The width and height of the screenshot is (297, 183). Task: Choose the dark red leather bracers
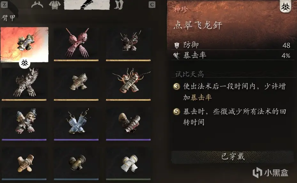pyautogui.click(x=128, y=124)
